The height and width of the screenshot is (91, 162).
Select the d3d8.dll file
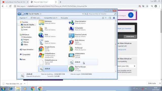click(83, 62)
